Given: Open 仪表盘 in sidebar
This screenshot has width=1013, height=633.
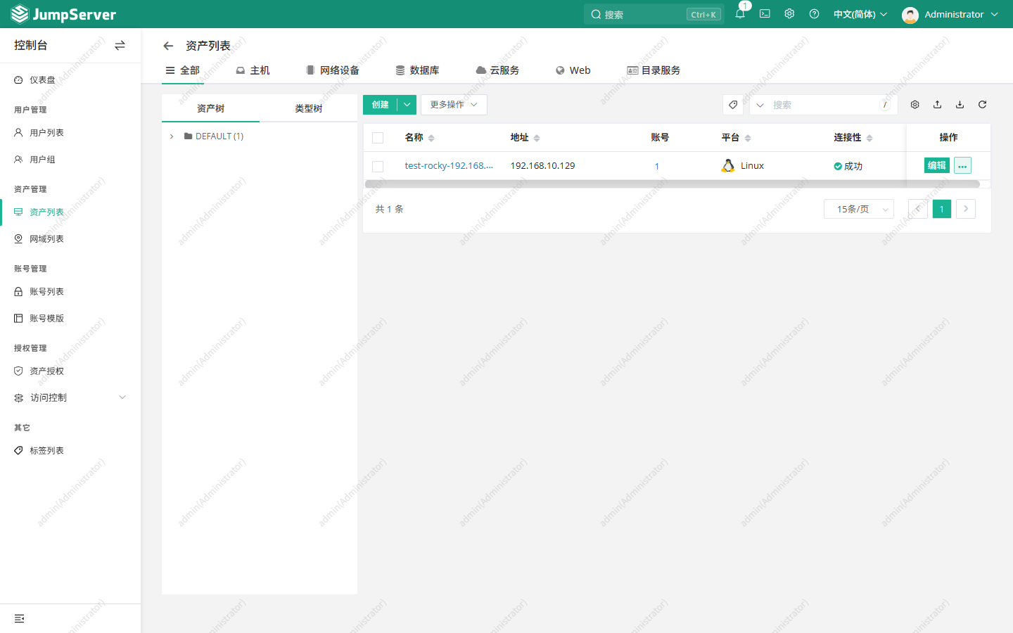Looking at the screenshot, I should tap(70, 79).
